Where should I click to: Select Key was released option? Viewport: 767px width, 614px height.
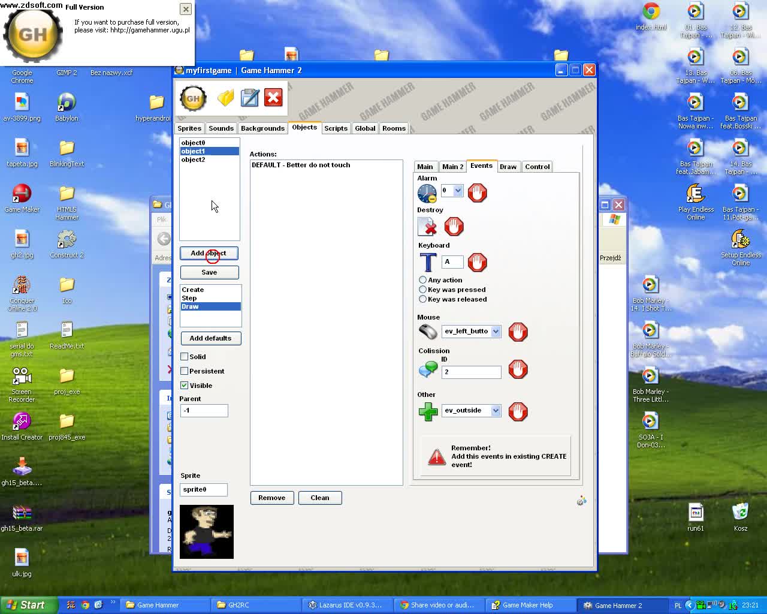(422, 299)
